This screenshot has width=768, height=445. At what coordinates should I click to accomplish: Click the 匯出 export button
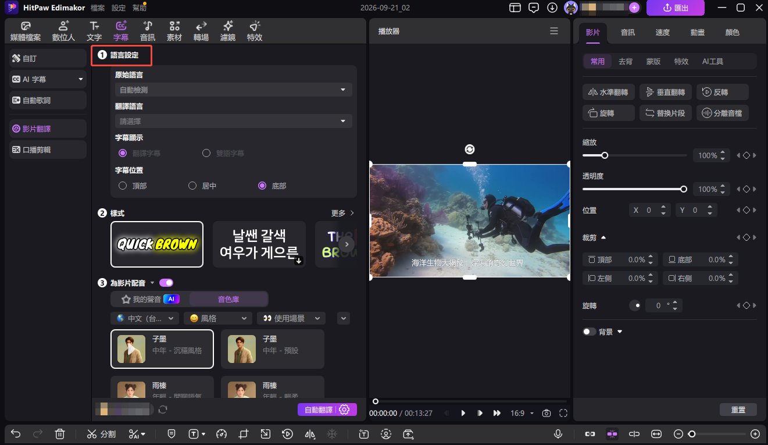coord(676,8)
